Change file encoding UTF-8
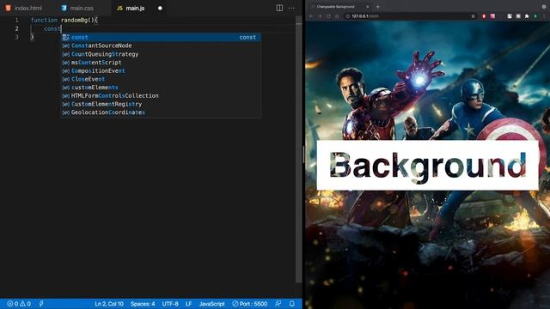The image size is (550, 309). [x=170, y=304]
